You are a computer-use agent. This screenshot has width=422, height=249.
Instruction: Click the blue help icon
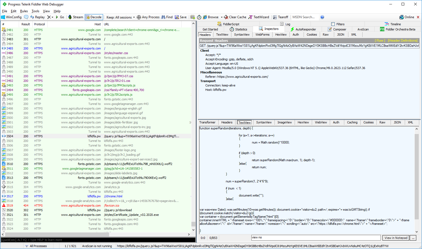[322, 17]
